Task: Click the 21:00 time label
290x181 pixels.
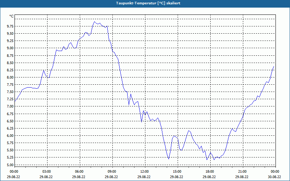Action: (x=243, y=172)
